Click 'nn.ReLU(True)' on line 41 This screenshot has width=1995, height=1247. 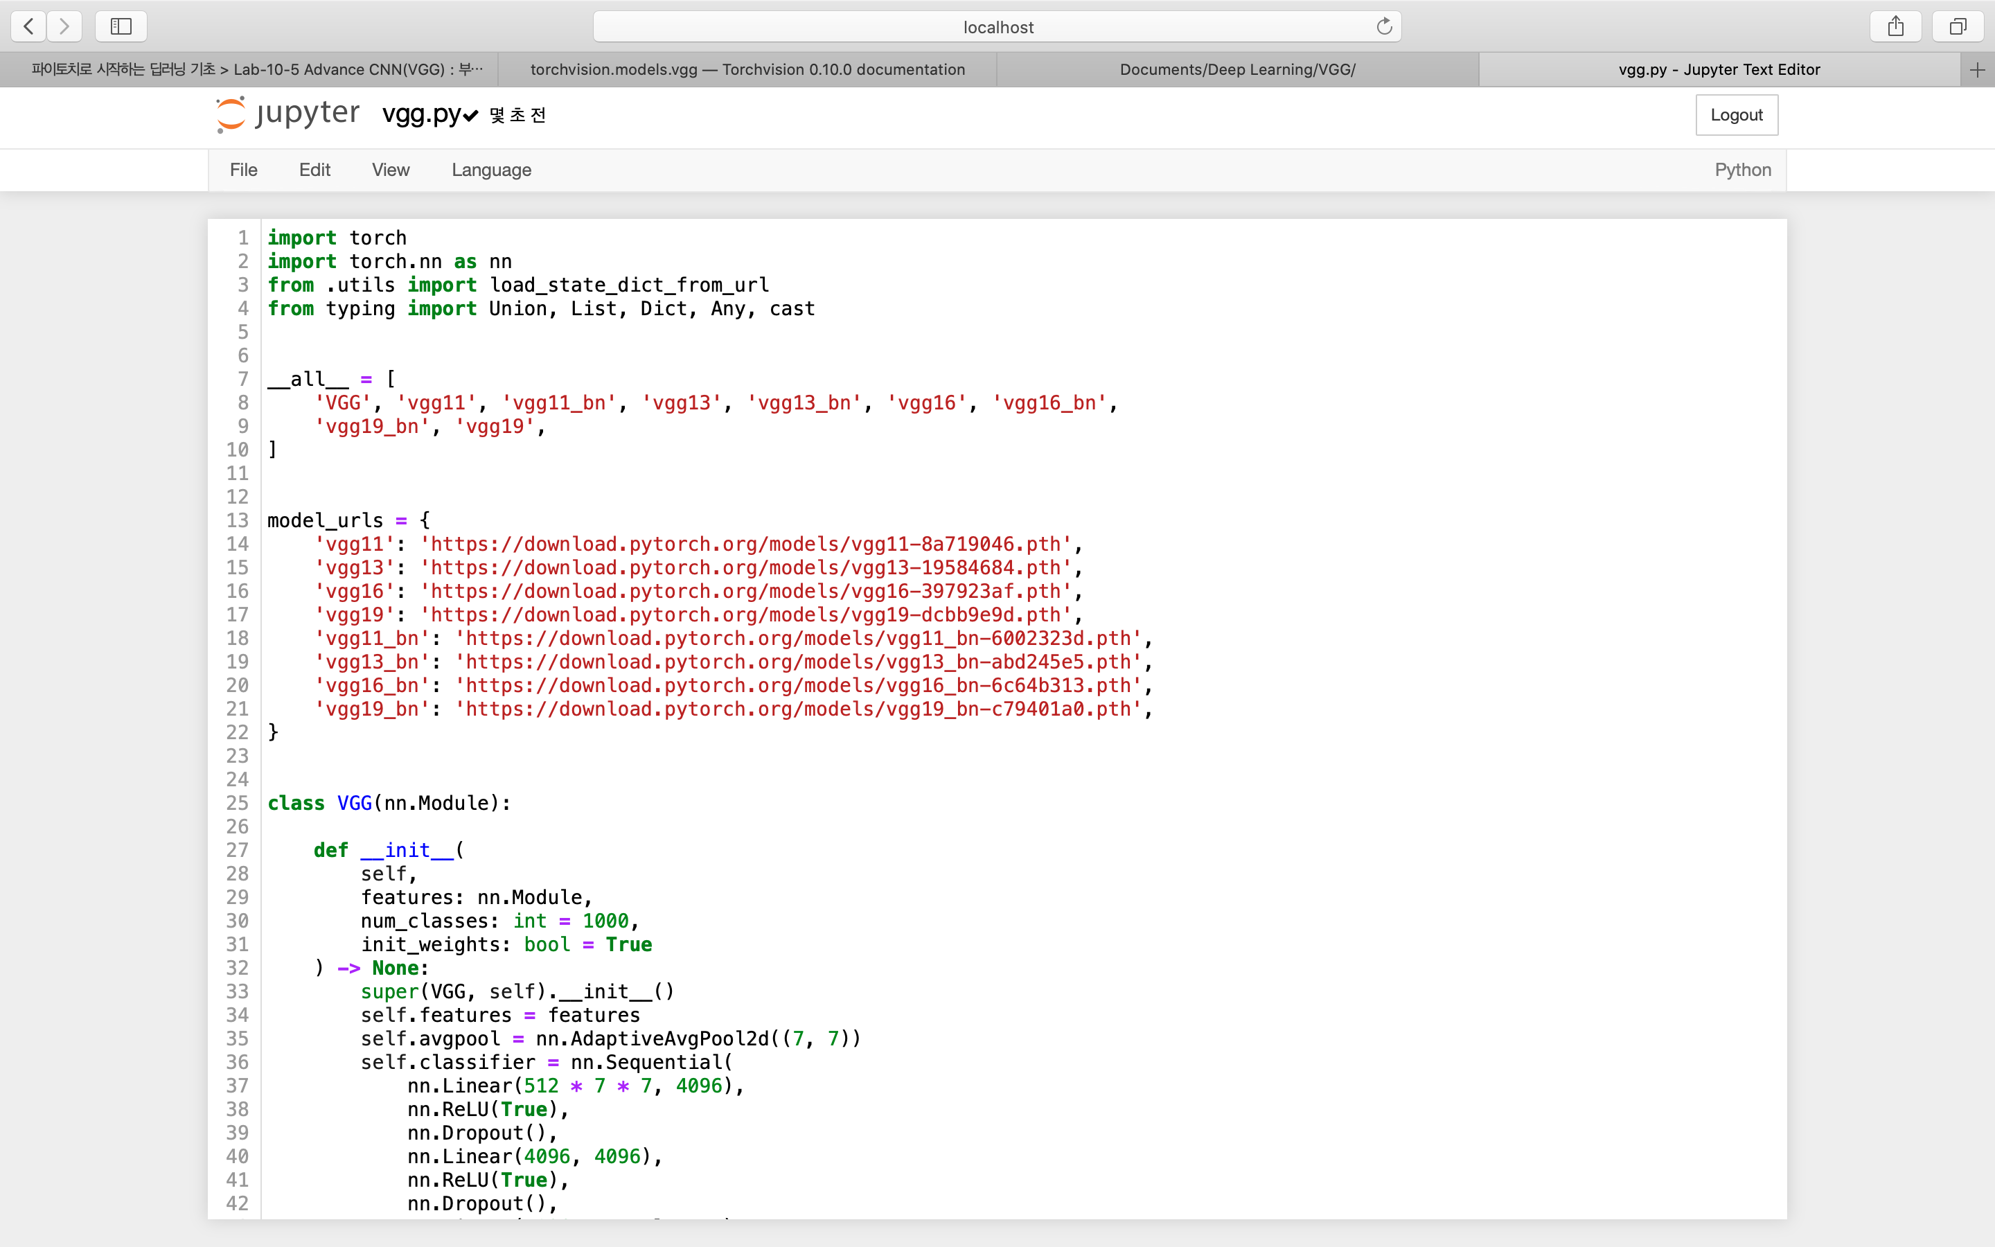tap(488, 1180)
